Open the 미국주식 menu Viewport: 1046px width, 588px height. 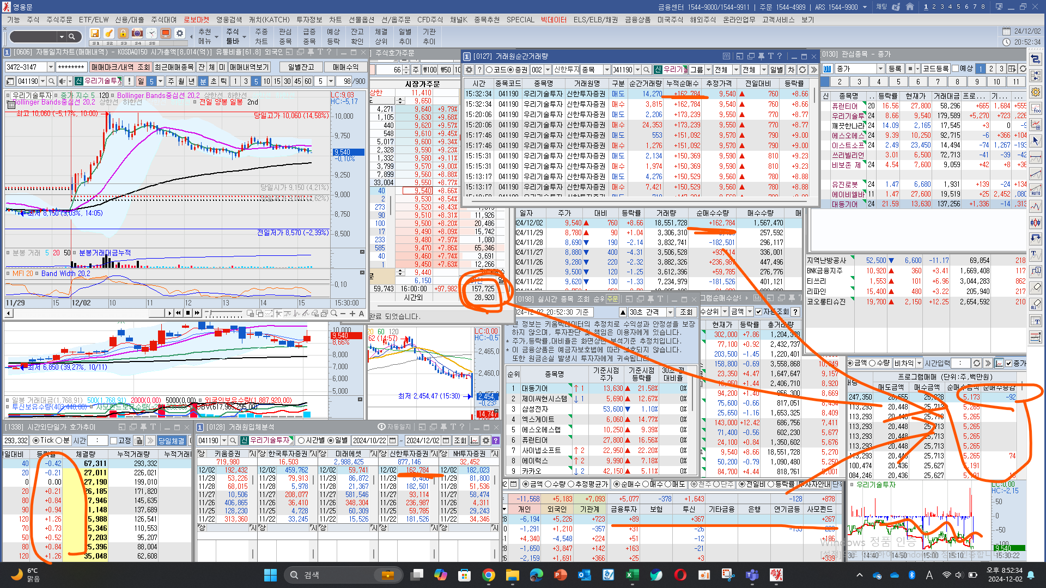[670, 20]
